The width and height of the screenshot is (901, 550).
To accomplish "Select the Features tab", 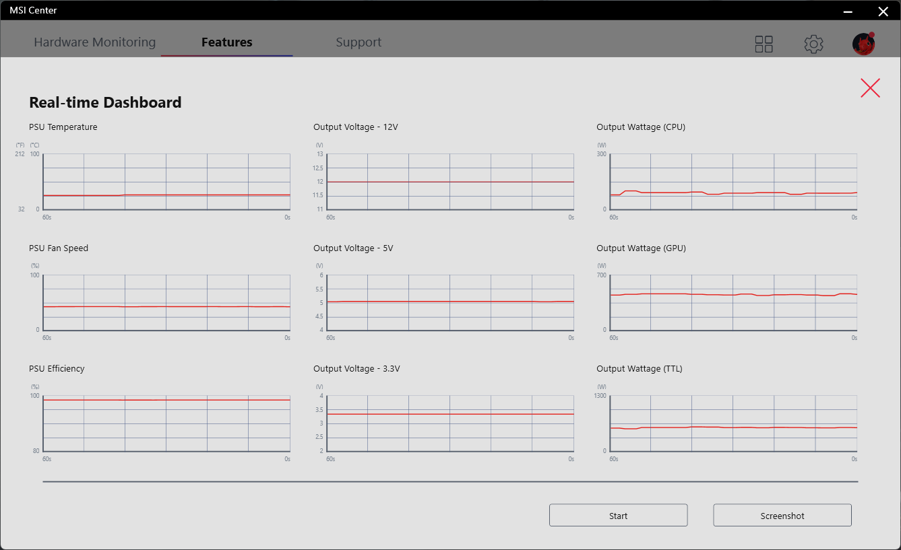I will (x=226, y=42).
